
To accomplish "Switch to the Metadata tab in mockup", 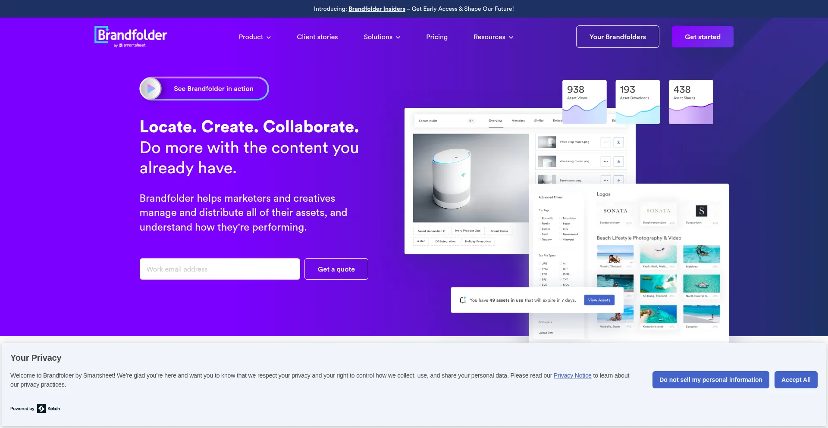I will (x=518, y=121).
